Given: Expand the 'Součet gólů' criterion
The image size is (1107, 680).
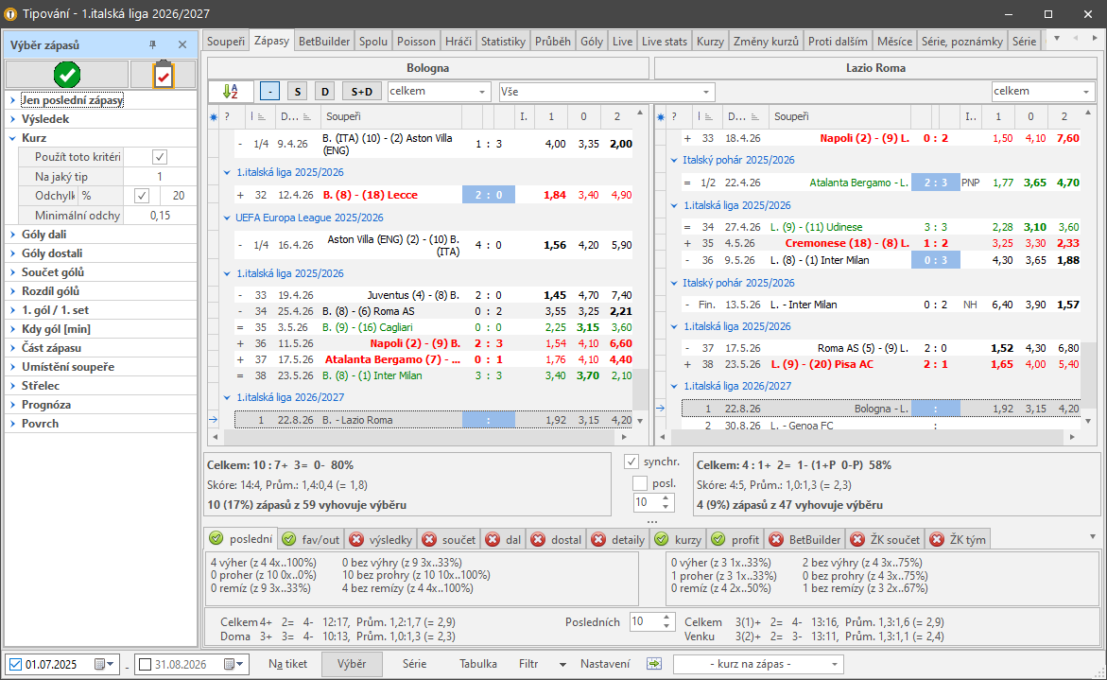Looking at the screenshot, I should point(12,272).
